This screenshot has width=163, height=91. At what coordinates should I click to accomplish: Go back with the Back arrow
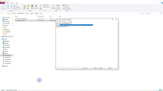click(2, 13)
